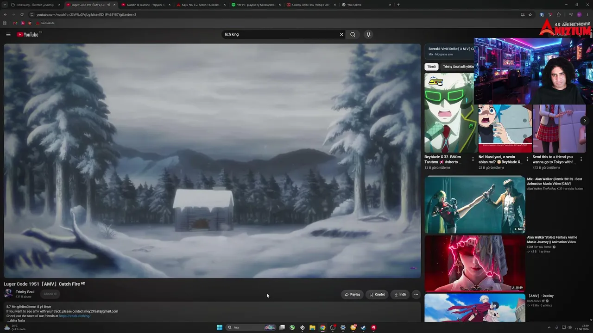Select the 'Tümü' filter chip
The height and width of the screenshot is (333, 593).
(431, 67)
